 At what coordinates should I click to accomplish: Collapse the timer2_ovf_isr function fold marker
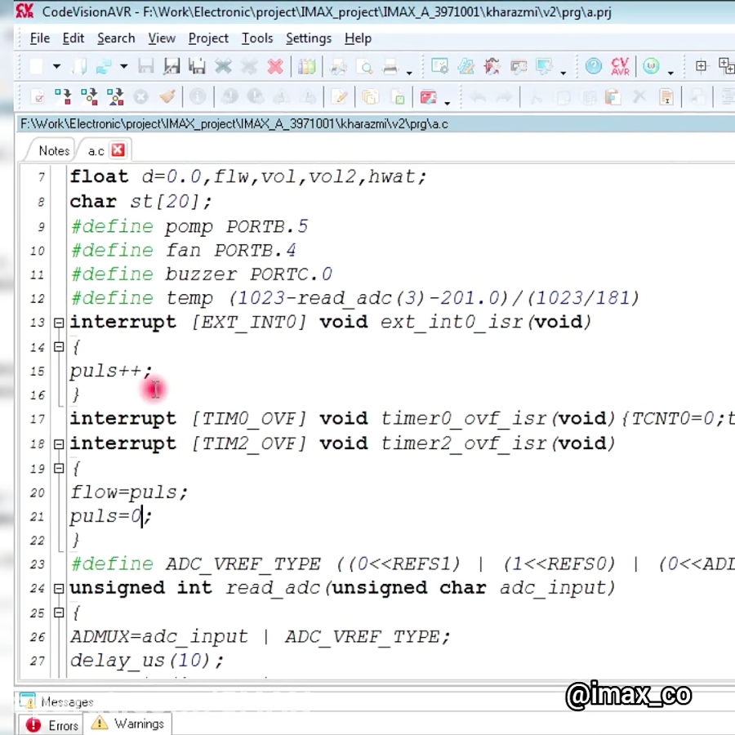[x=59, y=443]
